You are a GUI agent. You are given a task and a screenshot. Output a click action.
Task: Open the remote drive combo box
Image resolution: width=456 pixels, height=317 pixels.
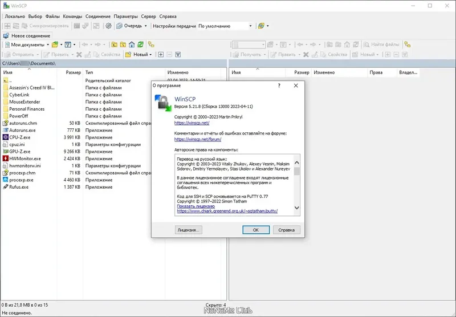click(249, 44)
